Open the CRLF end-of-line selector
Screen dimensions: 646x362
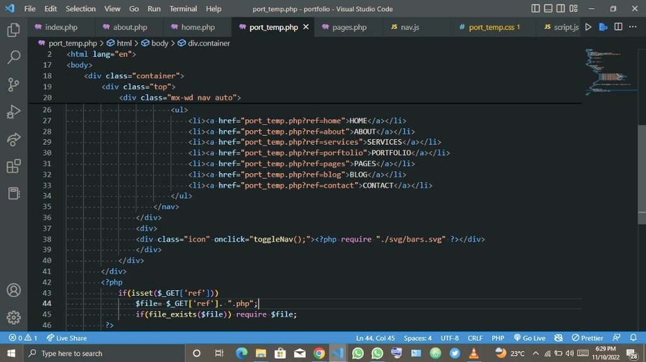(475, 337)
